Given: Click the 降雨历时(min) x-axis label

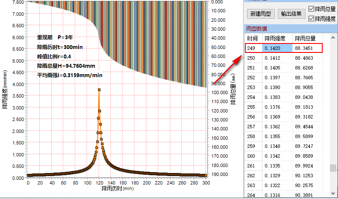Looking at the screenshot, I should (118, 188).
